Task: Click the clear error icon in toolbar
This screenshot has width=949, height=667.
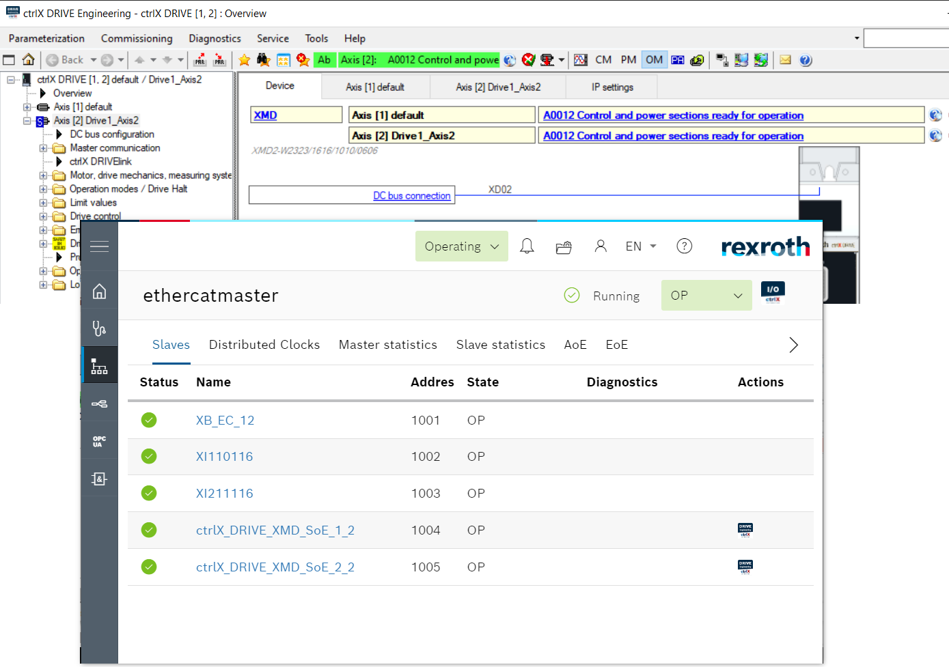Action: click(528, 60)
